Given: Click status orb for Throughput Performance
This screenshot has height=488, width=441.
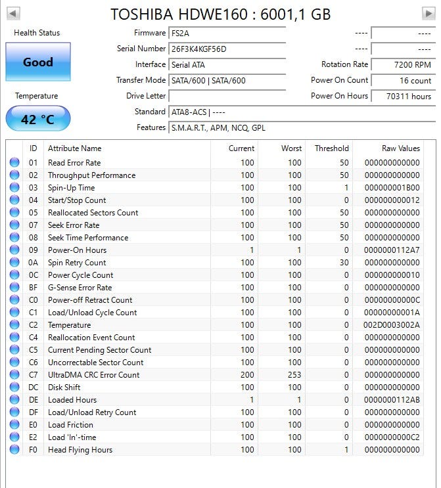Looking at the screenshot, I should (x=14, y=175).
